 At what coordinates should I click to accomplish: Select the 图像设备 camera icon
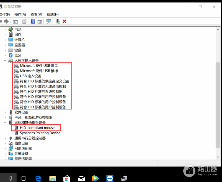(11, 143)
